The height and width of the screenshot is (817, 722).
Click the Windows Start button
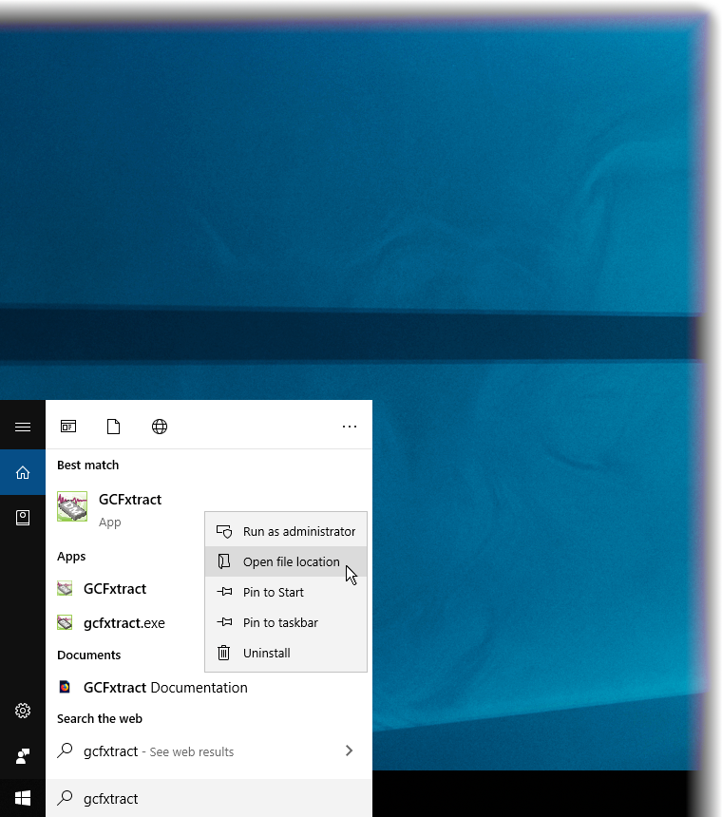[x=23, y=798]
